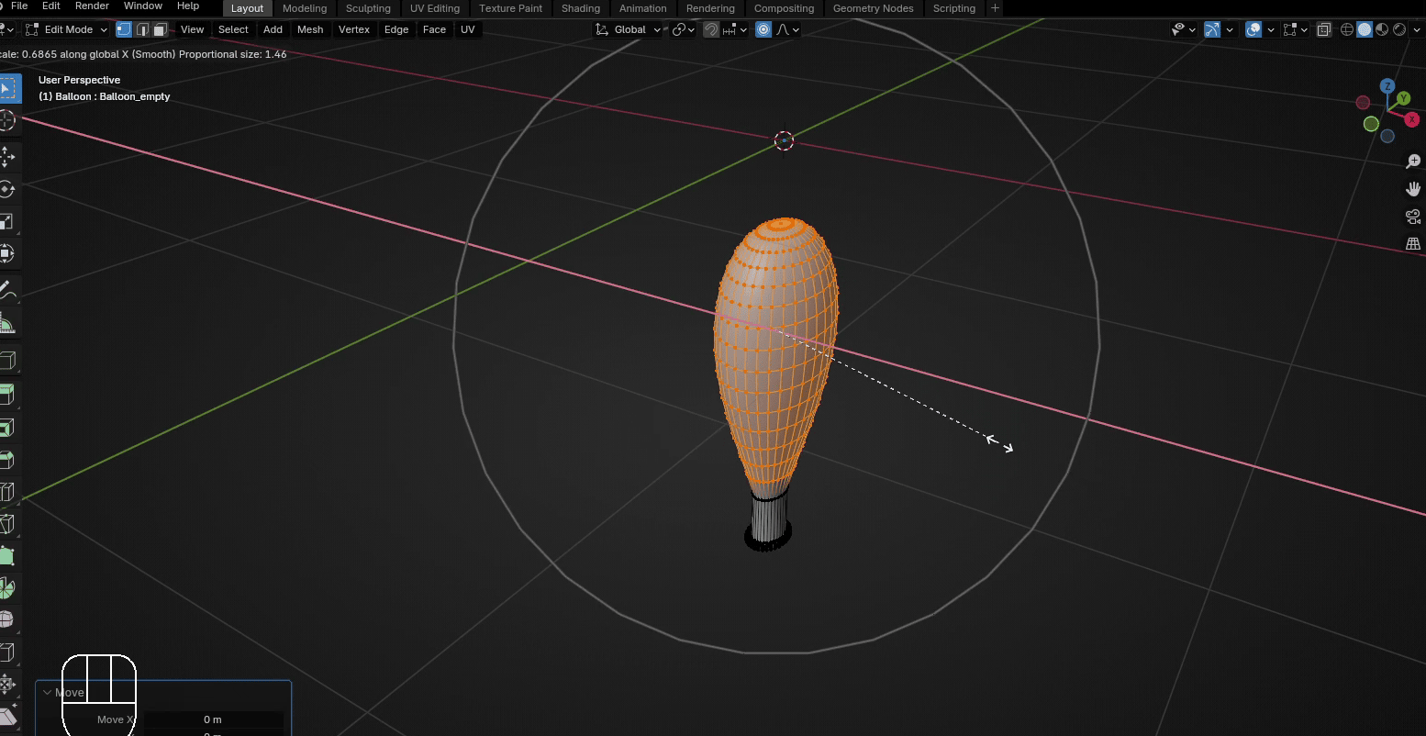Image resolution: width=1426 pixels, height=736 pixels.
Task: Switch to orthographic grid view icon
Action: (1413, 244)
